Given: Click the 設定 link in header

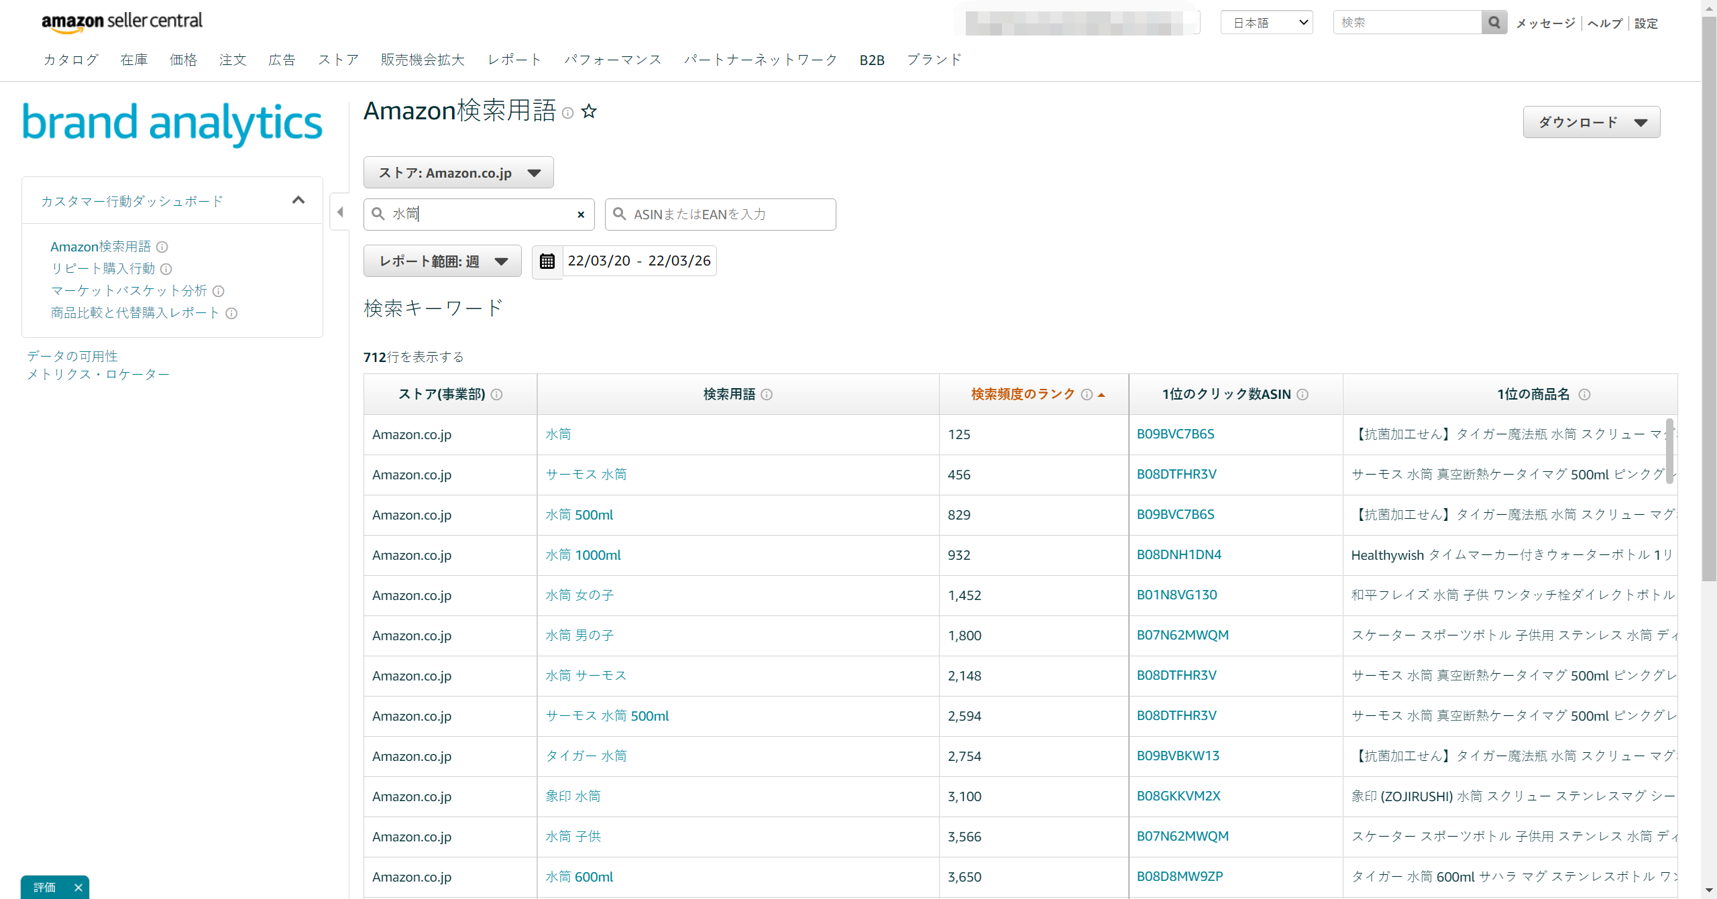Looking at the screenshot, I should (1646, 23).
